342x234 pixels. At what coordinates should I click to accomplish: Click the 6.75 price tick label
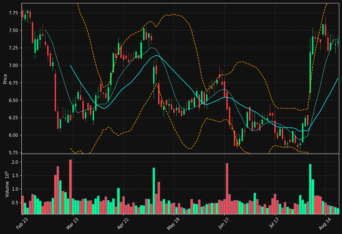click(x=14, y=83)
